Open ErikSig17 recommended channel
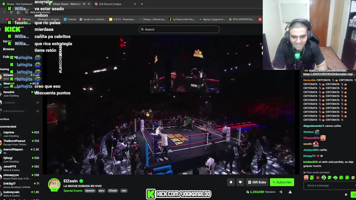This screenshot has height=200, width=356. point(20,185)
